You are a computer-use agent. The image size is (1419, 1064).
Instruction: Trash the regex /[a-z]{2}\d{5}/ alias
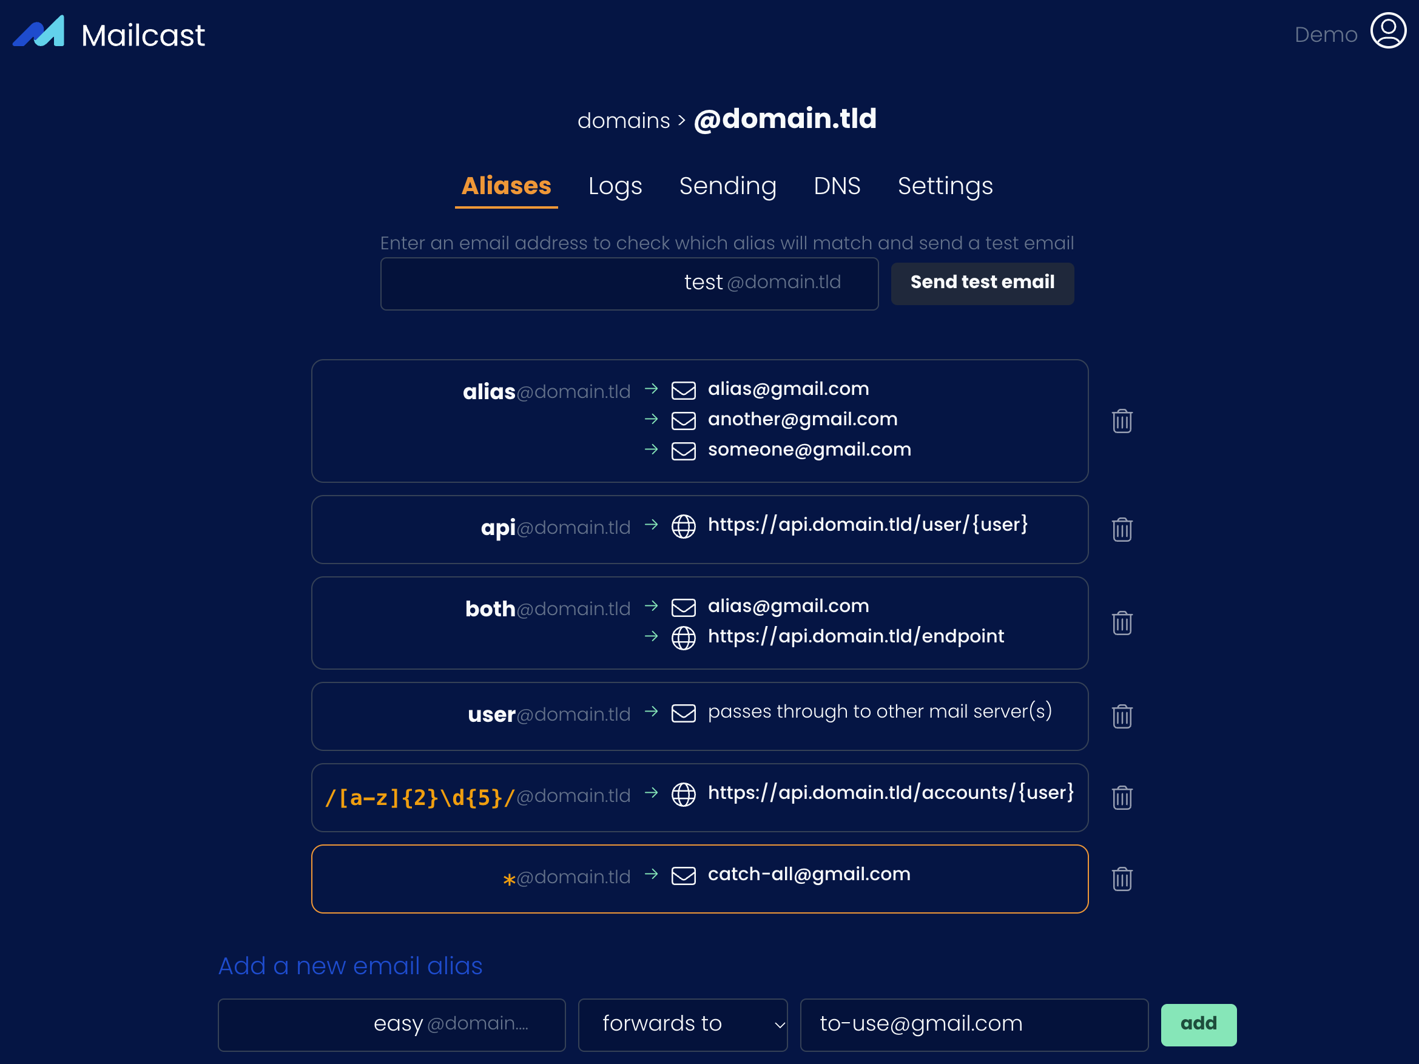pos(1121,798)
